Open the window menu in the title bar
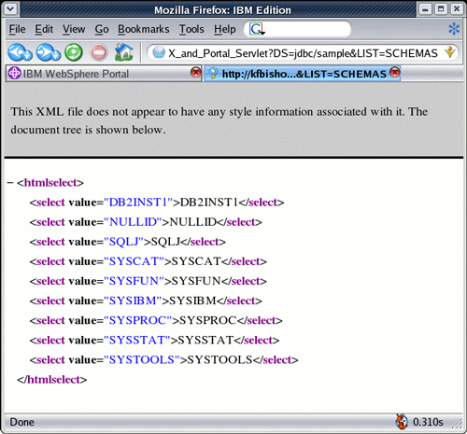The height and width of the screenshot is (434, 467). pos(10,9)
